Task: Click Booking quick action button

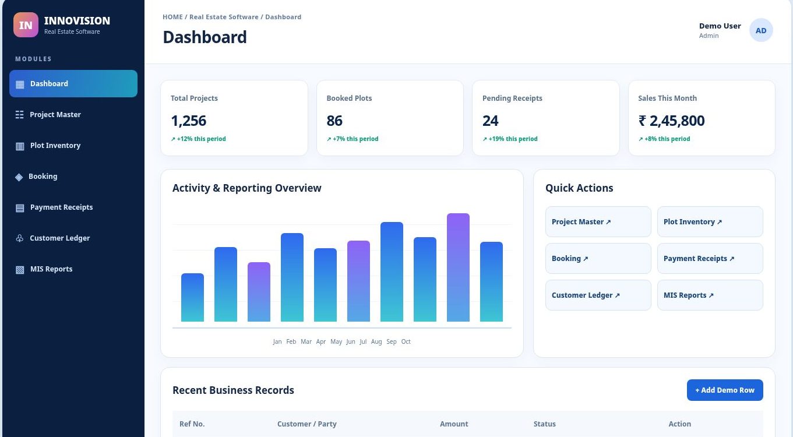Action: pyautogui.click(x=598, y=259)
